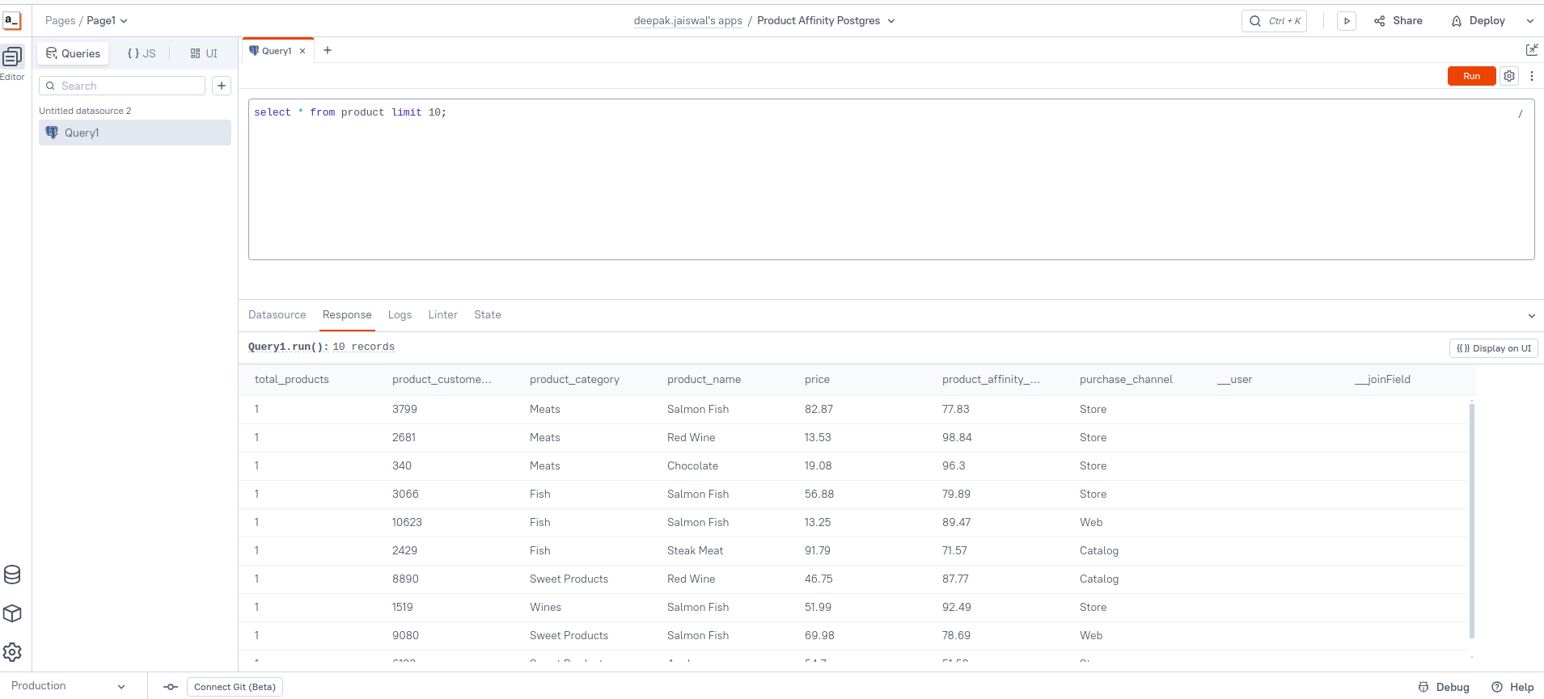Viewport: 1544px width, 699px height.
Task: Open the State tab
Action: click(488, 315)
